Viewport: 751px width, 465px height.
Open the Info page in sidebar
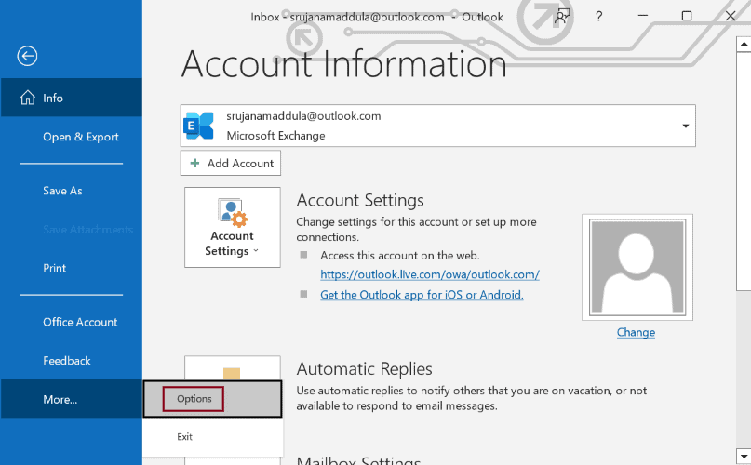coord(72,98)
